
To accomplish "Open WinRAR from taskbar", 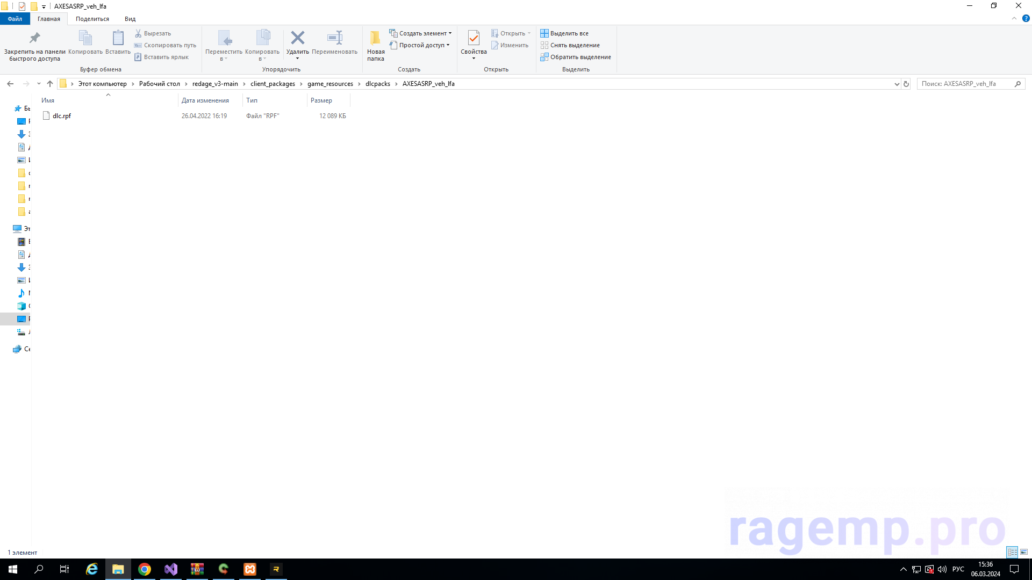I will click(x=197, y=569).
